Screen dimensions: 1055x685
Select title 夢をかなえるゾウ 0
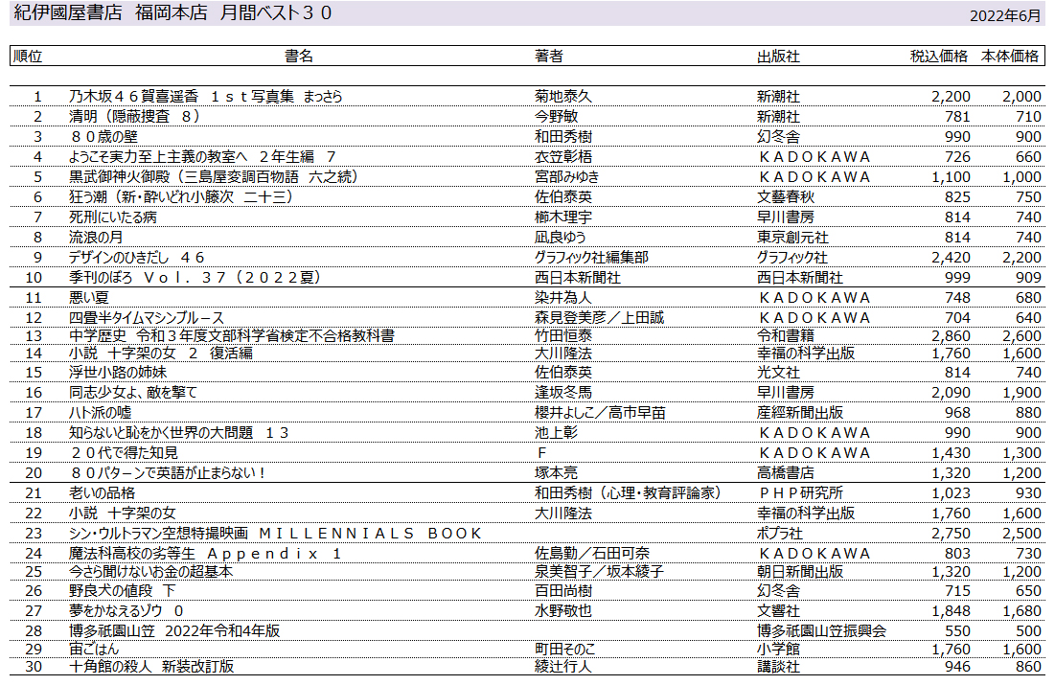126,610
